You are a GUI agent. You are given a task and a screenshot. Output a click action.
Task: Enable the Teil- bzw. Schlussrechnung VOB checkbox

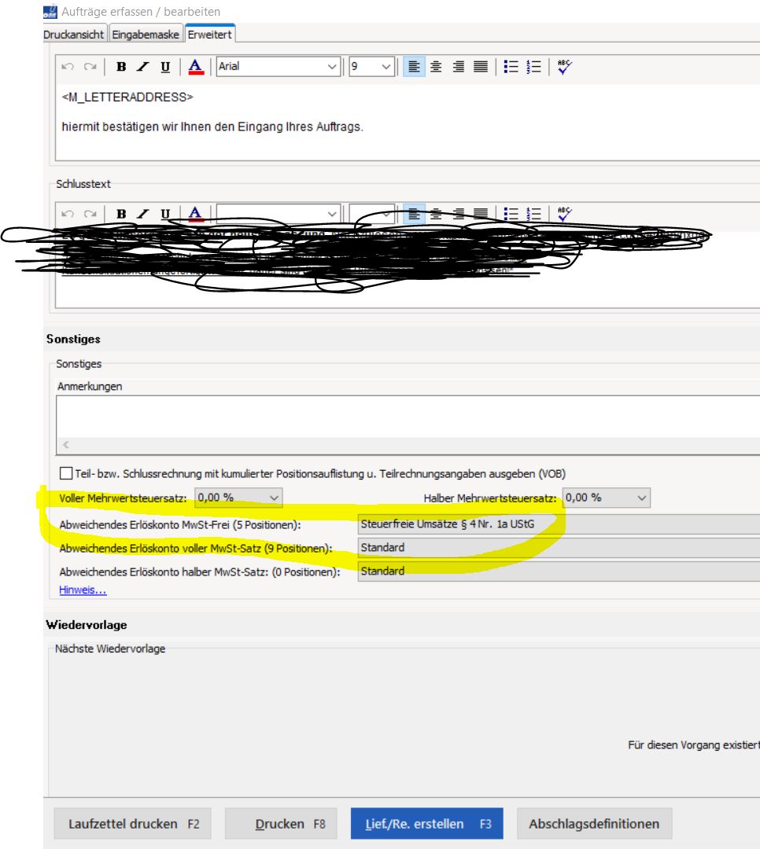pyautogui.click(x=66, y=473)
